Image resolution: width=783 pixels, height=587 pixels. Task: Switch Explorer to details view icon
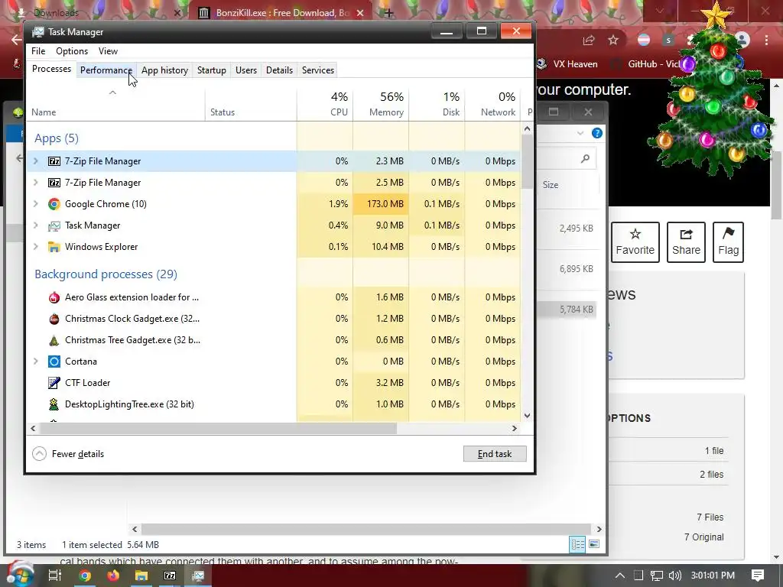[x=578, y=544]
